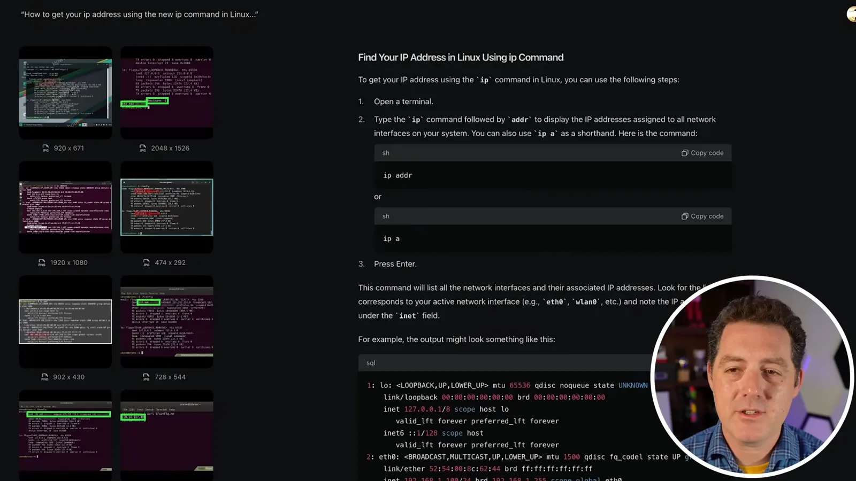Image resolution: width=856 pixels, height=481 pixels.
Task: Copy the 'ip a' code block
Action: click(x=702, y=216)
